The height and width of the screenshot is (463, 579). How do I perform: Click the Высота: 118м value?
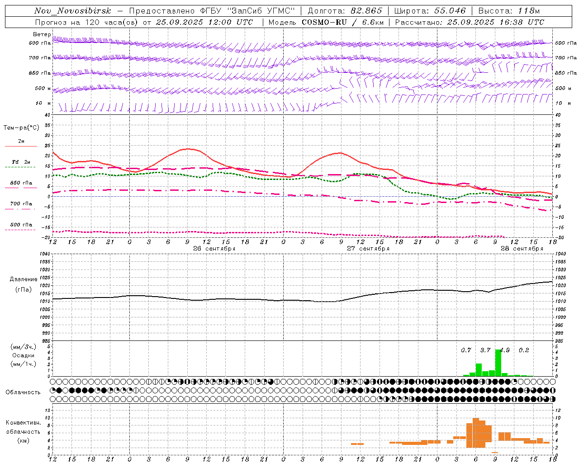click(x=509, y=11)
